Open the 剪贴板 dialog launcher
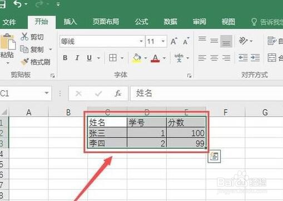This screenshot has width=283, height=201. click(53, 76)
